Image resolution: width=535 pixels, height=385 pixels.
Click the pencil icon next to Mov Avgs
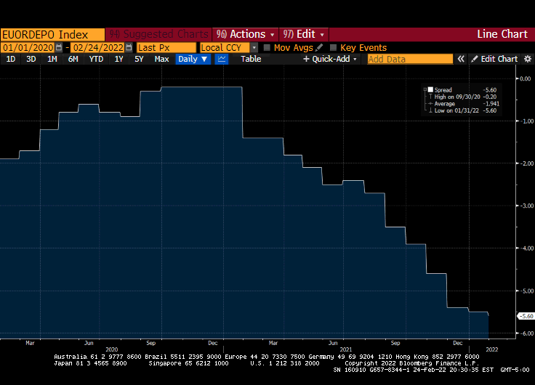pos(319,47)
